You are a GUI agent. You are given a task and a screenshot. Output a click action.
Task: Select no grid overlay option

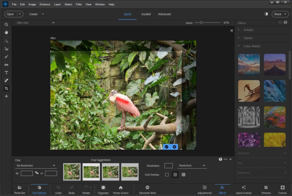pos(167,175)
